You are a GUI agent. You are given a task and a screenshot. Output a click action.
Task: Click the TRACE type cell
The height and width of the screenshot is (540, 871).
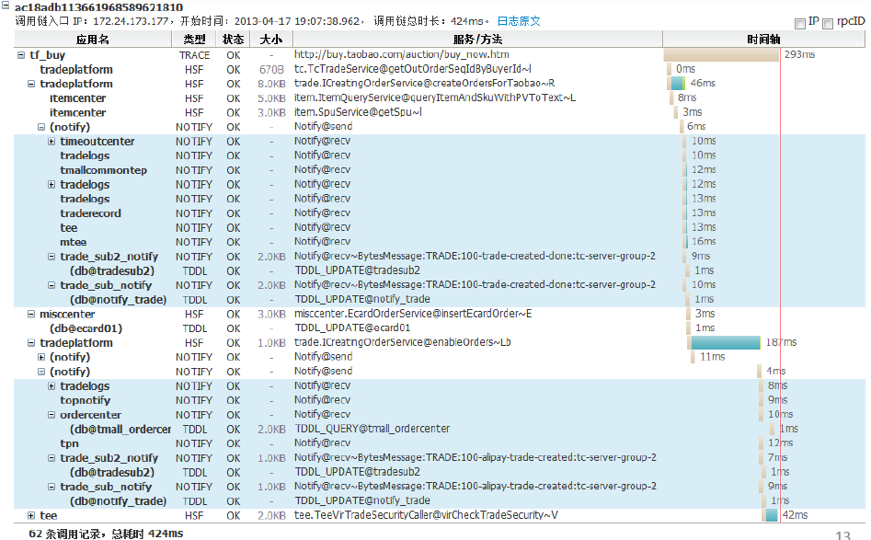[x=194, y=55]
